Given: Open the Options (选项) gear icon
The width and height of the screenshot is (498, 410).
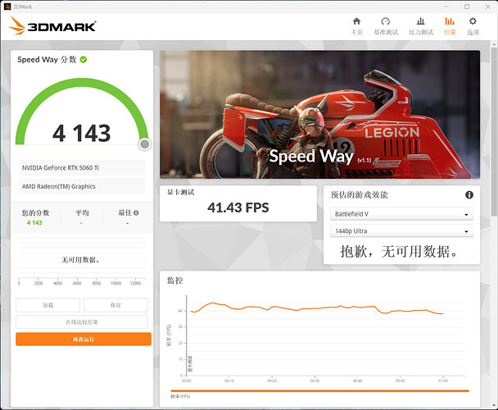Looking at the screenshot, I should (x=473, y=21).
